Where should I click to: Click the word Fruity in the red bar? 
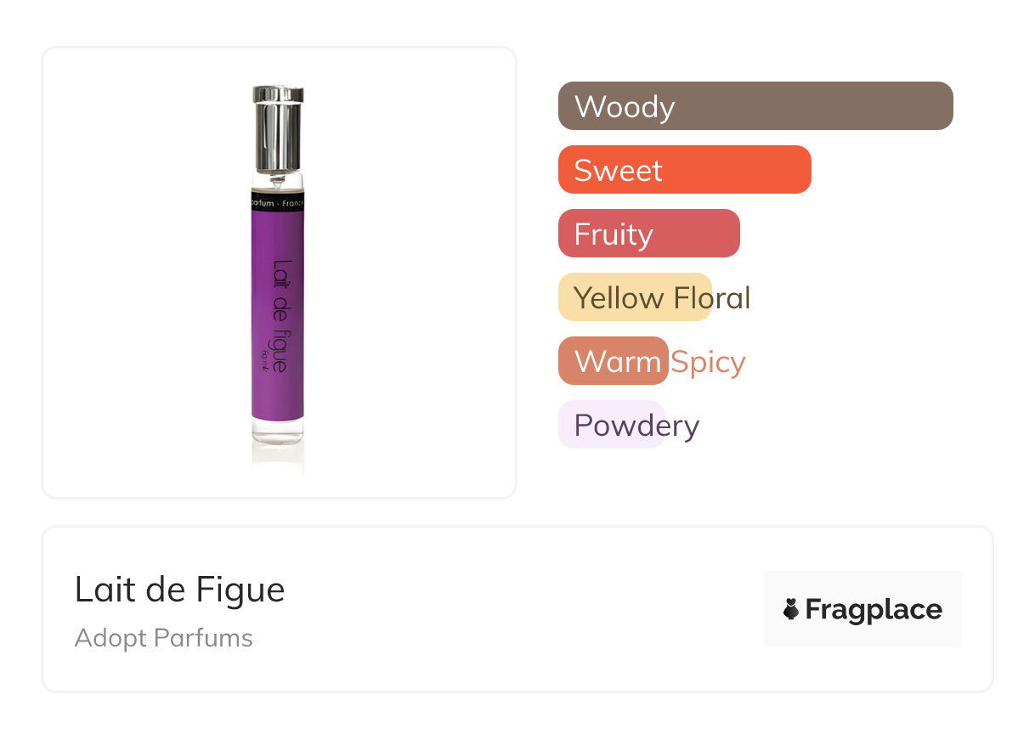point(614,234)
